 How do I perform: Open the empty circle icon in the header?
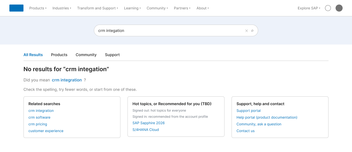tap(328, 8)
